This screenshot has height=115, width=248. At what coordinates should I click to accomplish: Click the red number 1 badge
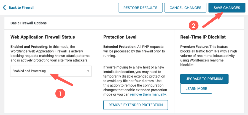(x=60, y=93)
